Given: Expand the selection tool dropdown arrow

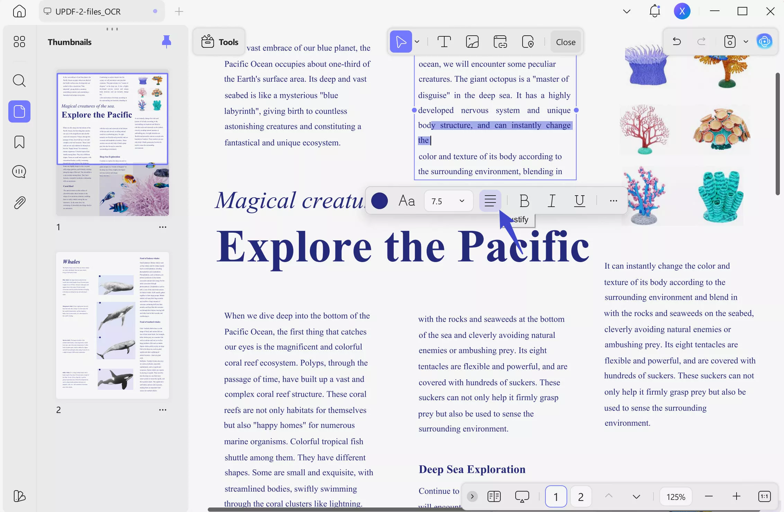Looking at the screenshot, I should click(x=417, y=42).
